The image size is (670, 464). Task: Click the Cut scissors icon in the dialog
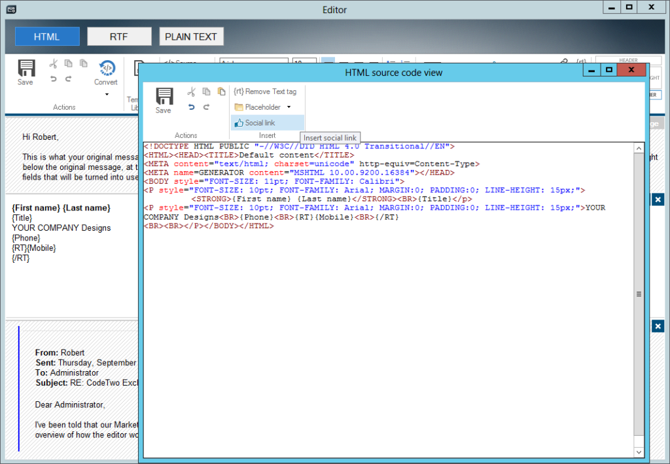click(192, 92)
